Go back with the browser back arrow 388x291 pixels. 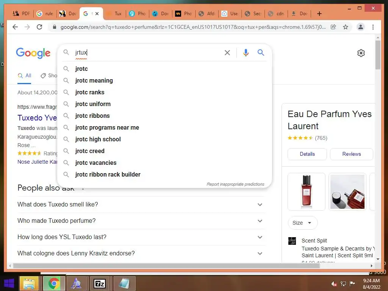pyautogui.click(x=15, y=27)
